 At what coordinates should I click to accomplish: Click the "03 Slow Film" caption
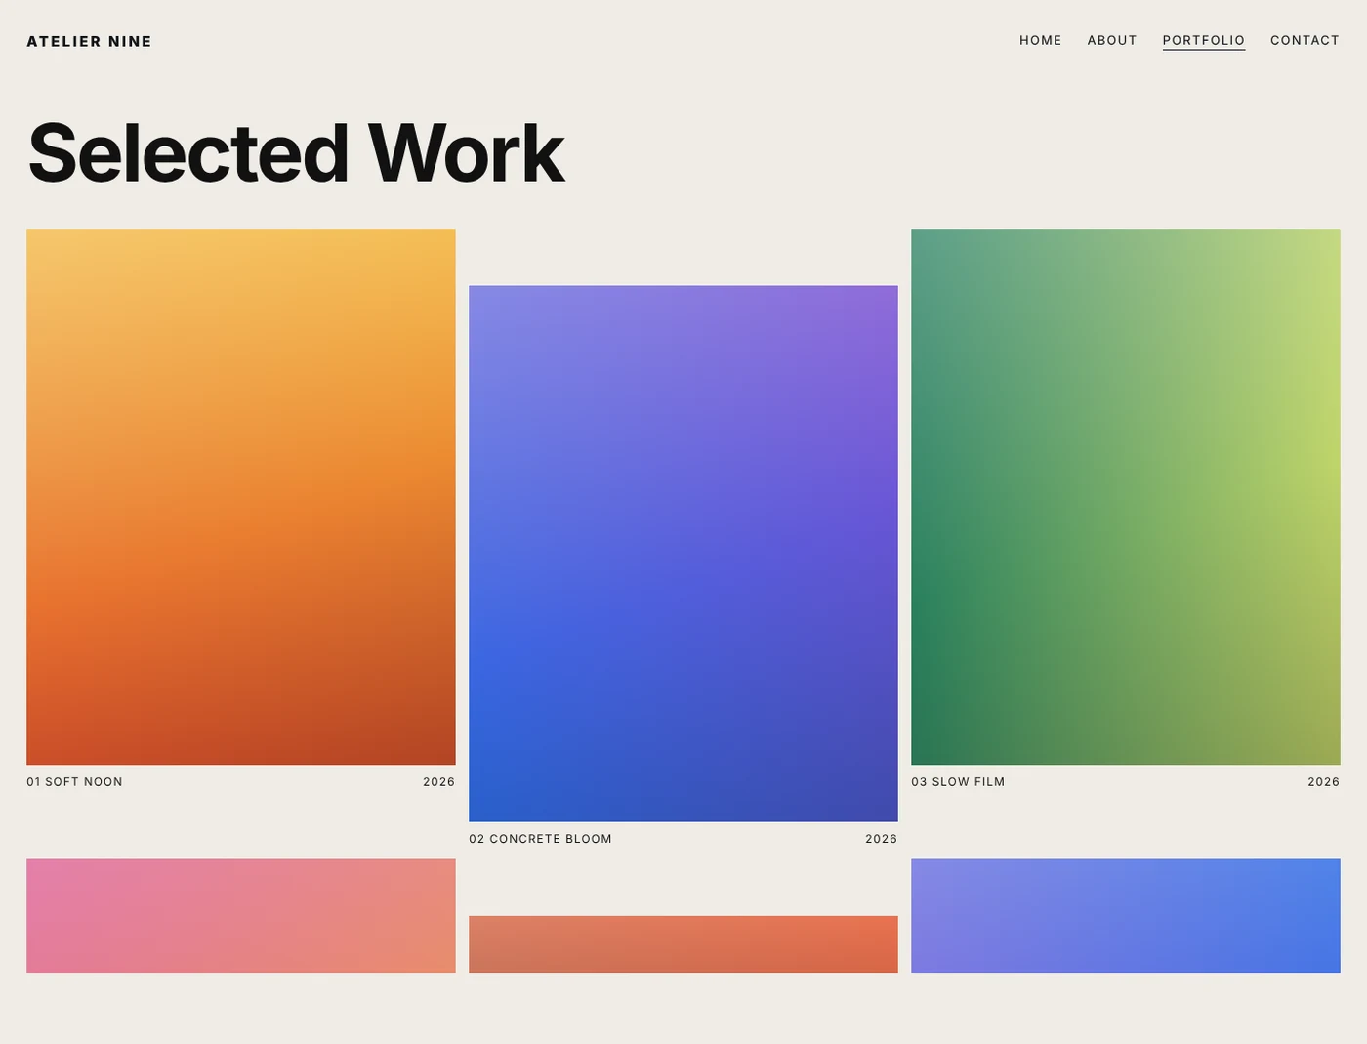tap(958, 782)
